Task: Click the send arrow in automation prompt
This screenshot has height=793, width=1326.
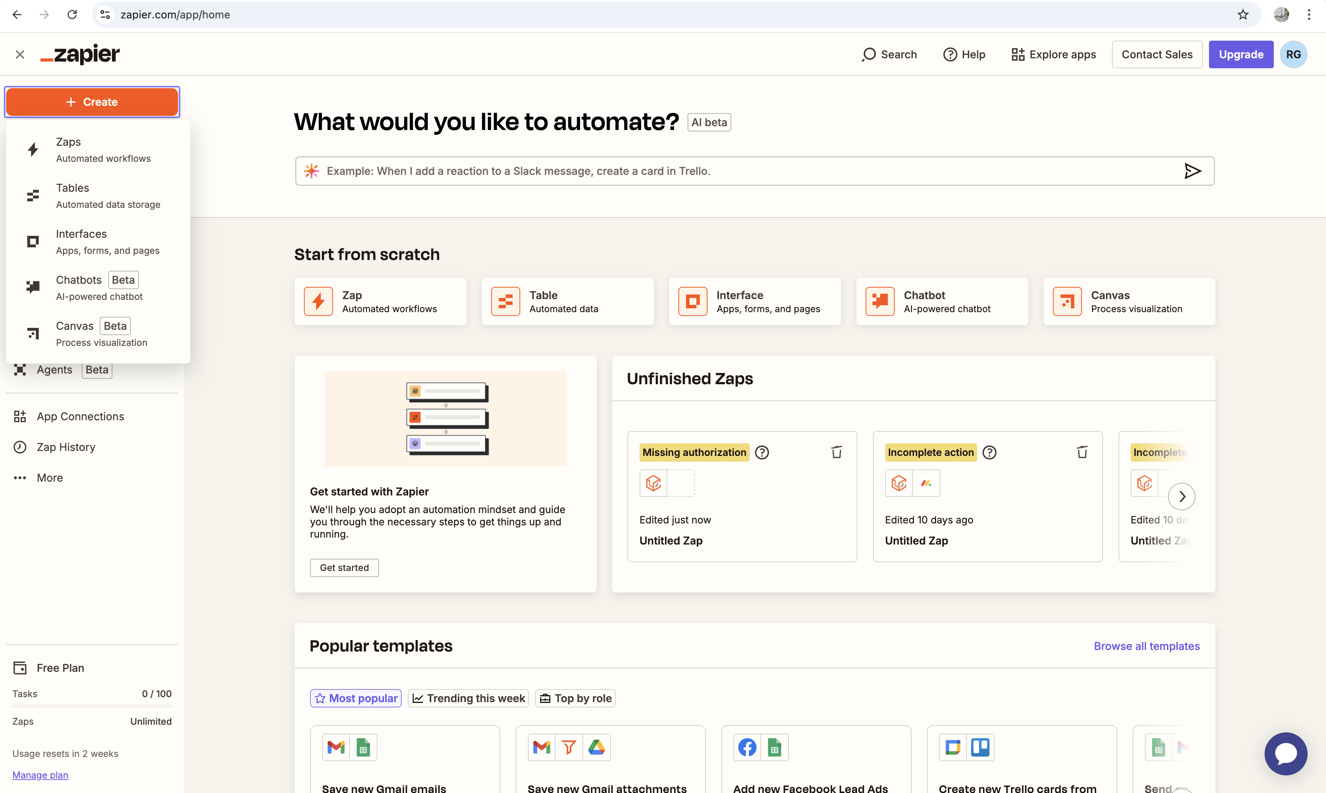Action: click(1192, 171)
